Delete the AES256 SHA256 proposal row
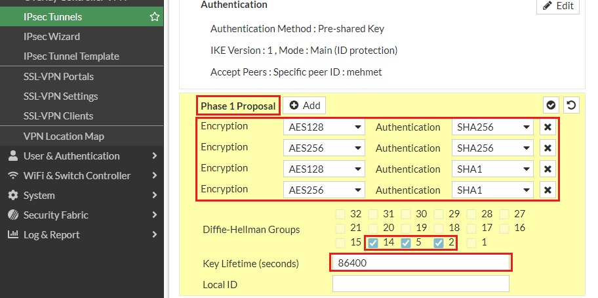Viewport: 598px width, 298px height. pyautogui.click(x=548, y=148)
